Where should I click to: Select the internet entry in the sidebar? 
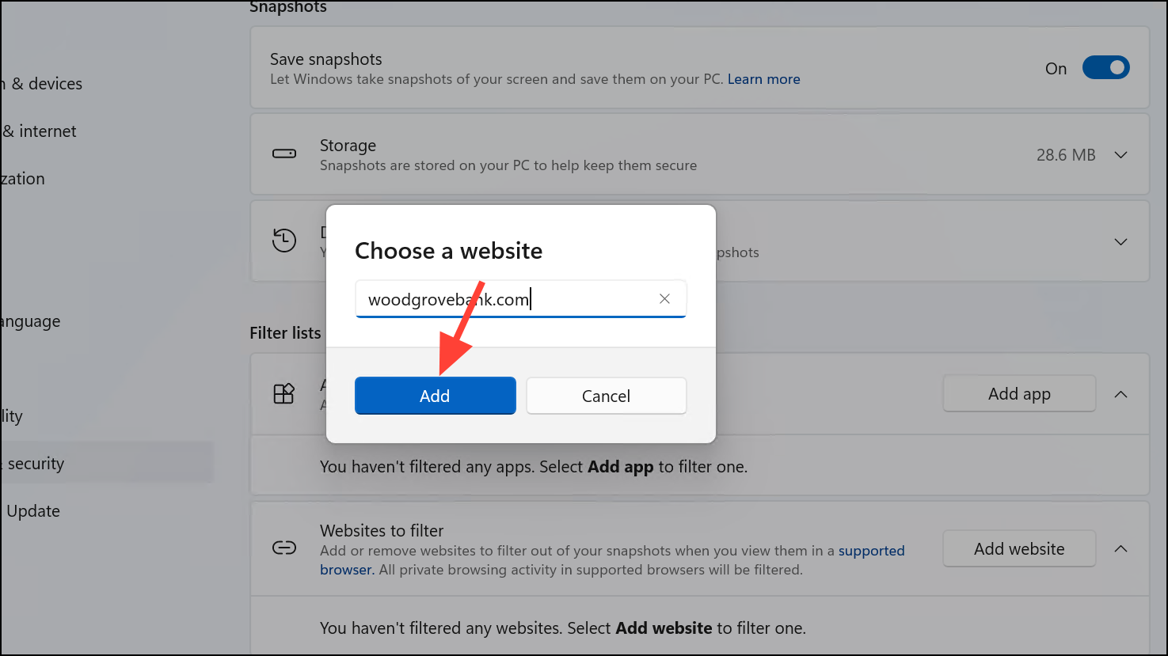[38, 131]
